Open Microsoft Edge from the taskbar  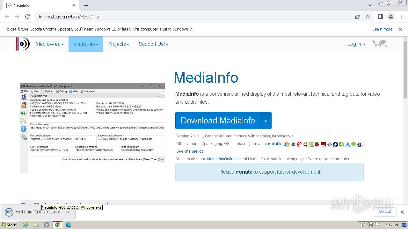pyautogui.click(x=69, y=225)
